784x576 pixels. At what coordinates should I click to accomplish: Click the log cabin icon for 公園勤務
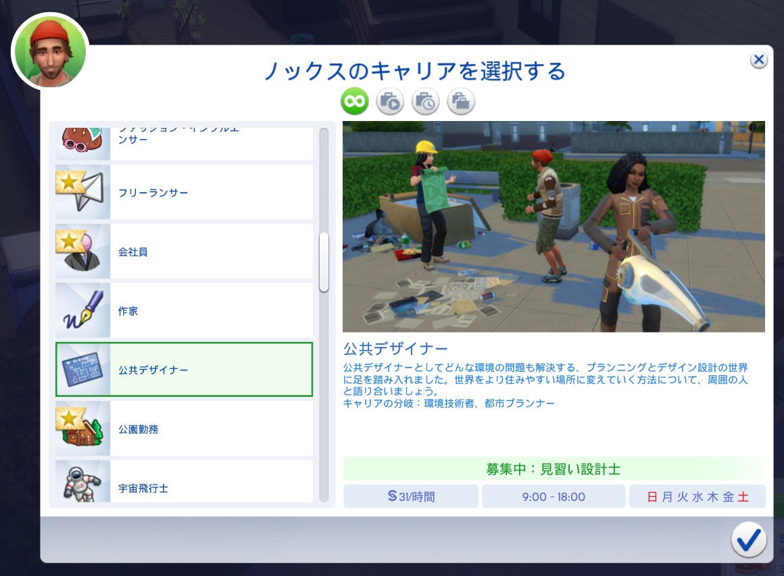click(x=82, y=429)
